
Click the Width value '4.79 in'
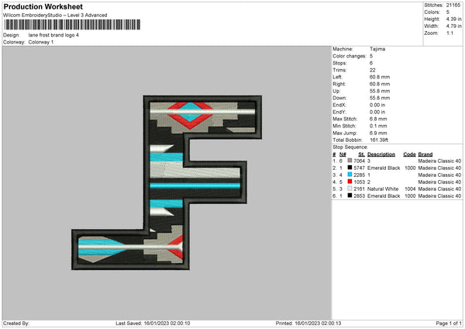pyautogui.click(x=453, y=26)
